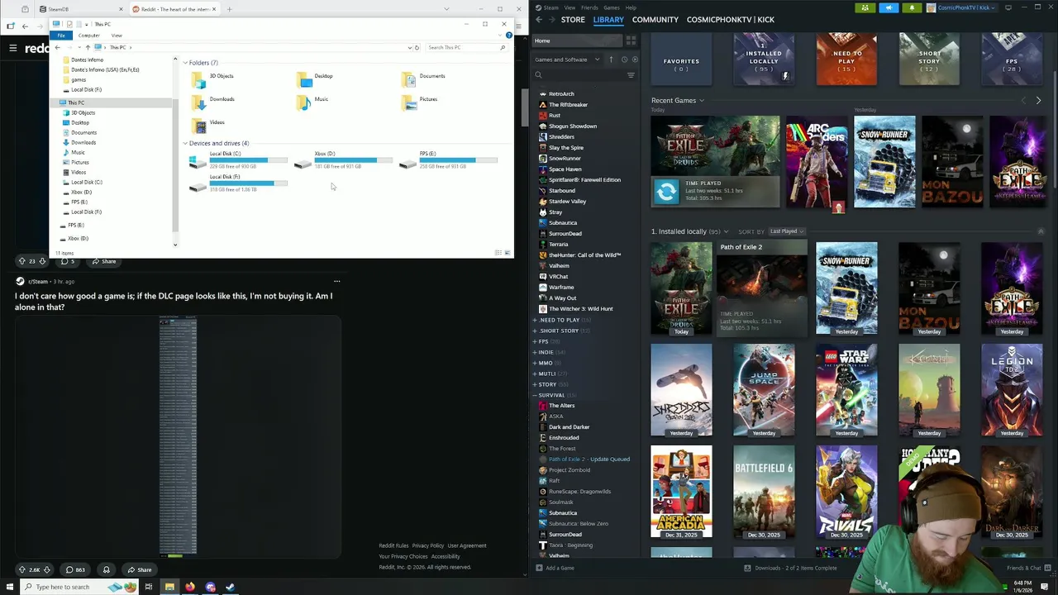This screenshot has width=1058, height=595.
Task: Downvote the Reddit post with 2.6K votes
Action: click(46, 569)
